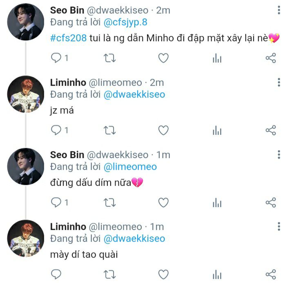Open more options on "mày dí tao quài" tweet
The height and width of the screenshot is (283, 294).
pos(279,226)
